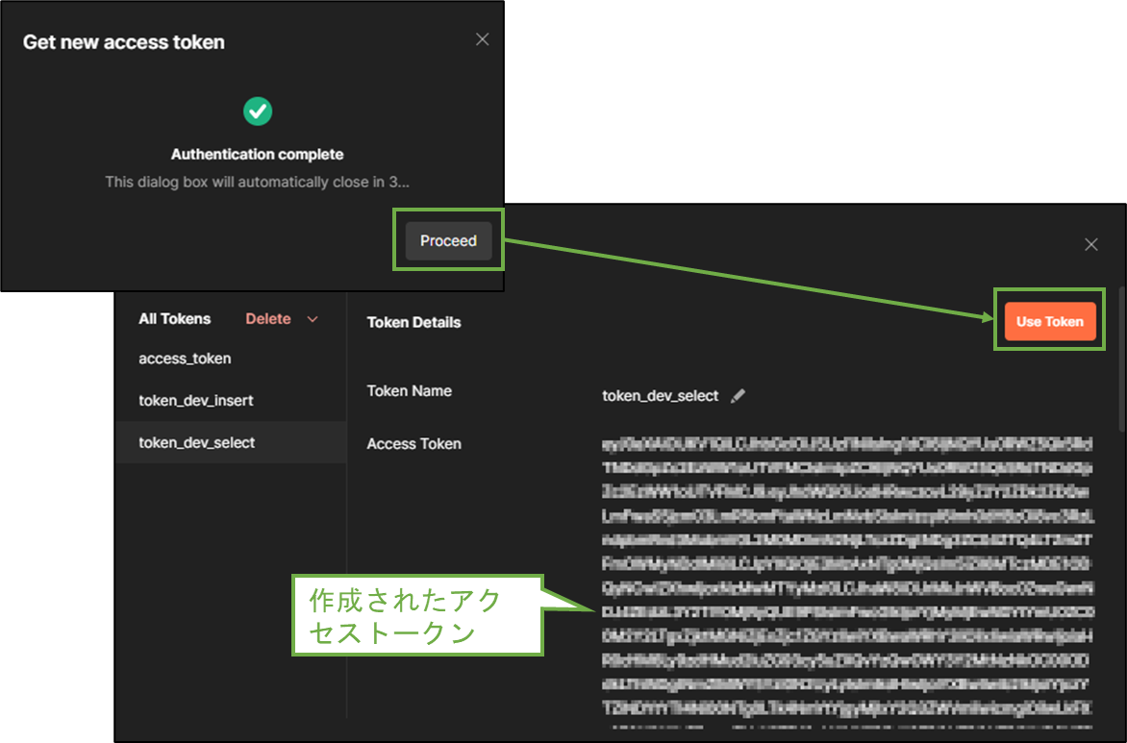Click the orange Use Token button

pyautogui.click(x=1049, y=321)
